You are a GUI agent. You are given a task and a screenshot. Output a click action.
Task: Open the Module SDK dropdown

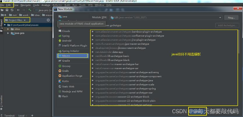[166, 18]
